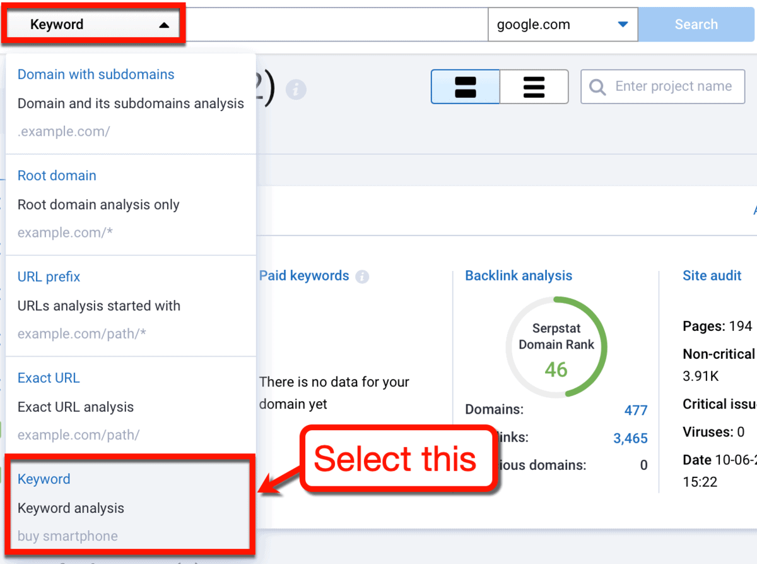This screenshot has width=757, height=564.
Task: Open the Site audit section
Action: 712,275
